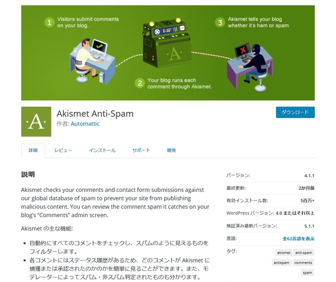Click the visitor at desk illustration
This screenshot has height=282, width=336.
coord(92,60)
